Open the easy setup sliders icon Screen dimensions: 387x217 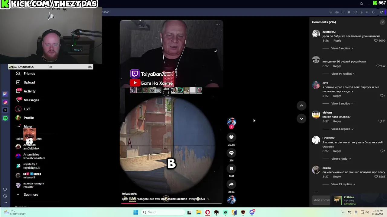click(367, 12)
